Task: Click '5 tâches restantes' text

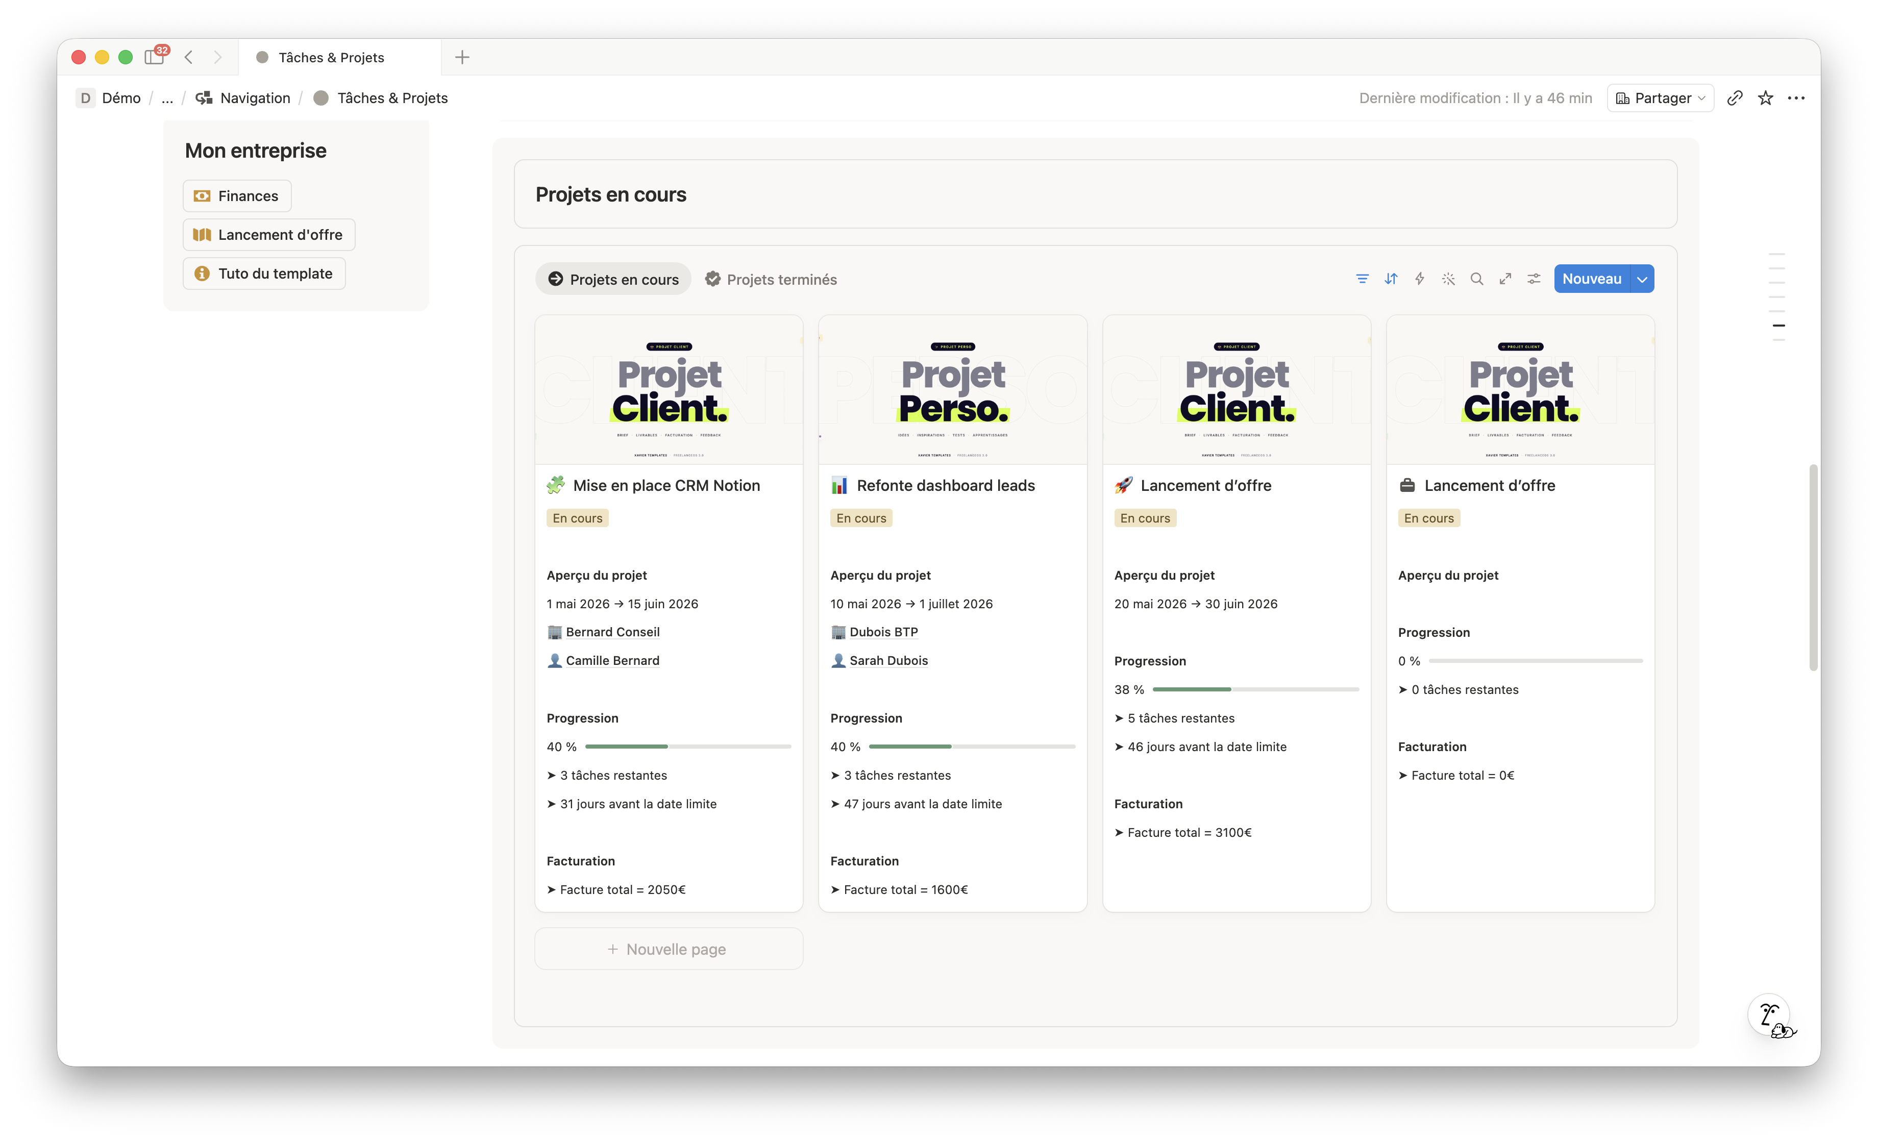Action: 1180,718
